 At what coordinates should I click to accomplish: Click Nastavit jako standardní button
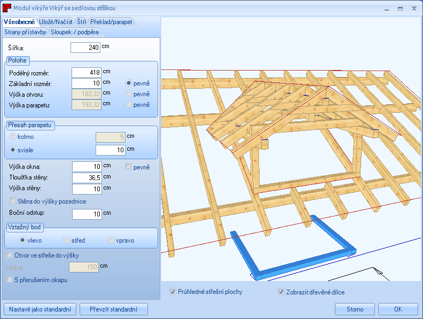pyautogui.click(x=40, y=309)
